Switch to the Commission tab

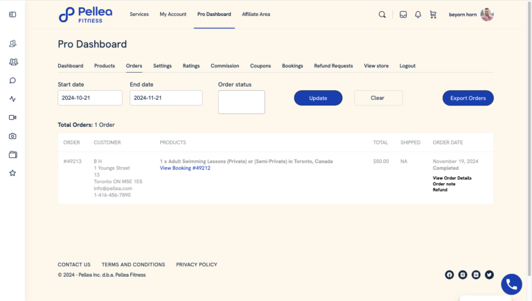tap(224, 66)
